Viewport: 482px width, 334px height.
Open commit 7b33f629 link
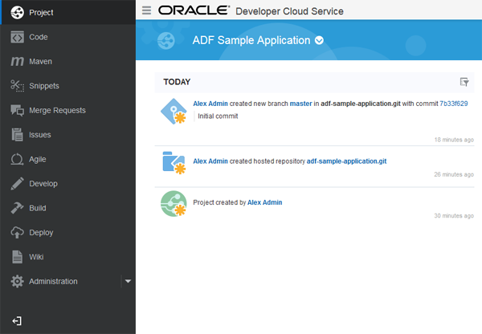453,104
